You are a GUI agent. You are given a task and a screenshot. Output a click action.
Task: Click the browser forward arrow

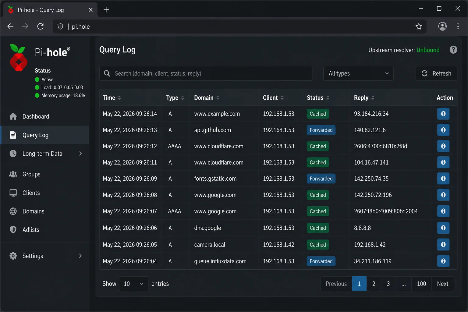(x=25, y=27)
